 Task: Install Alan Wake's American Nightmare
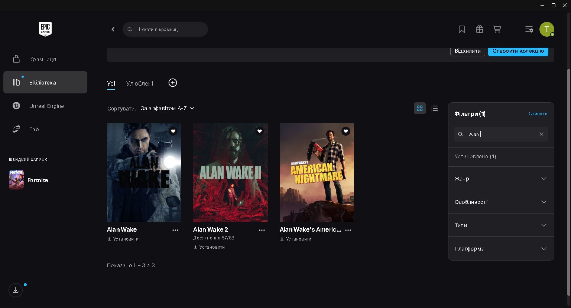(296, 239)
